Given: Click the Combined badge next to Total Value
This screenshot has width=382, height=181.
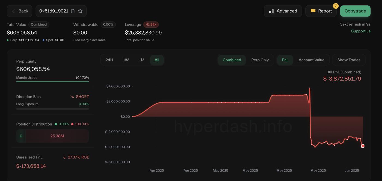Looking at the screenshot, I should pos(39,24).
